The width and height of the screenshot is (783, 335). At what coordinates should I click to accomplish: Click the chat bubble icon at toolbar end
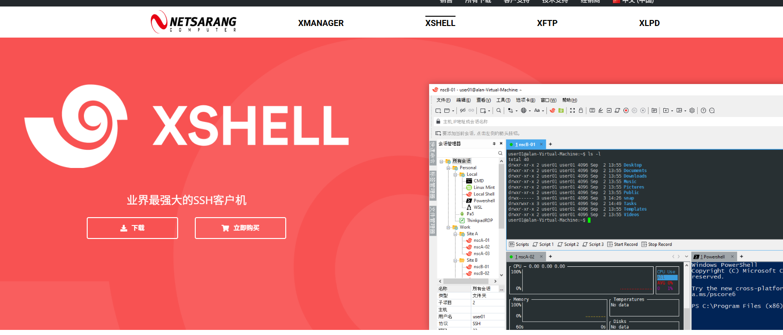(x=712, y=110)
